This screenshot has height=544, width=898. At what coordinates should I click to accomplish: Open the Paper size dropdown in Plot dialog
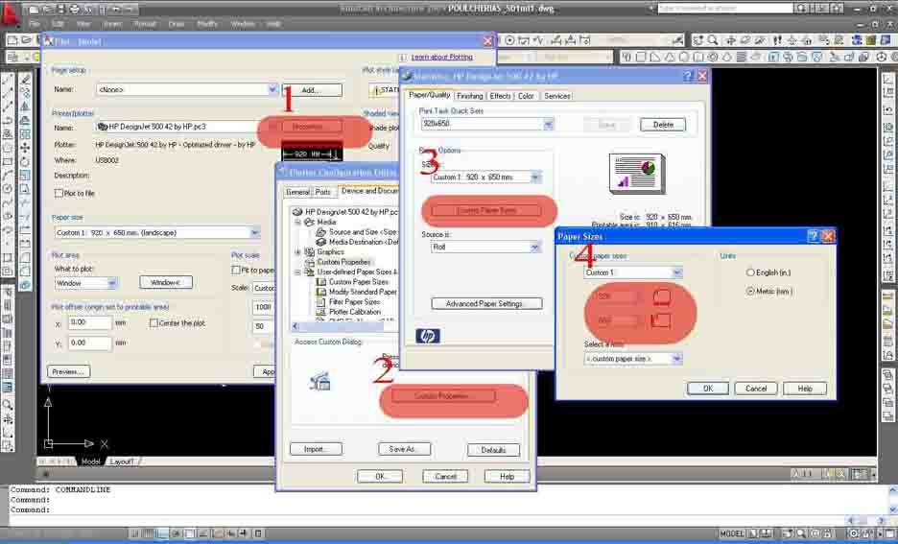point(255,232)
